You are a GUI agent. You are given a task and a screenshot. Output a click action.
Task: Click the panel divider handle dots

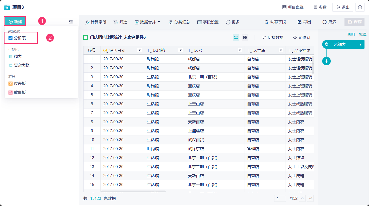pos(78,110)
